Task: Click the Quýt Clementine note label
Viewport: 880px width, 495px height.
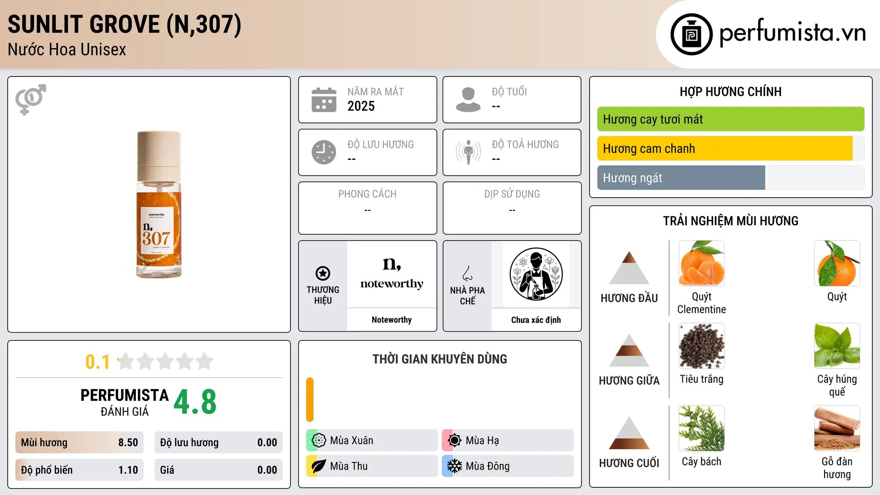Action: point(702,303)
